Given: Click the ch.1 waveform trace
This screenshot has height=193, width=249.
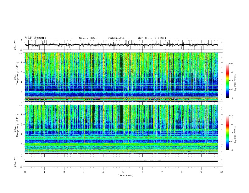Looking at the screenshot, I should 121,45.
